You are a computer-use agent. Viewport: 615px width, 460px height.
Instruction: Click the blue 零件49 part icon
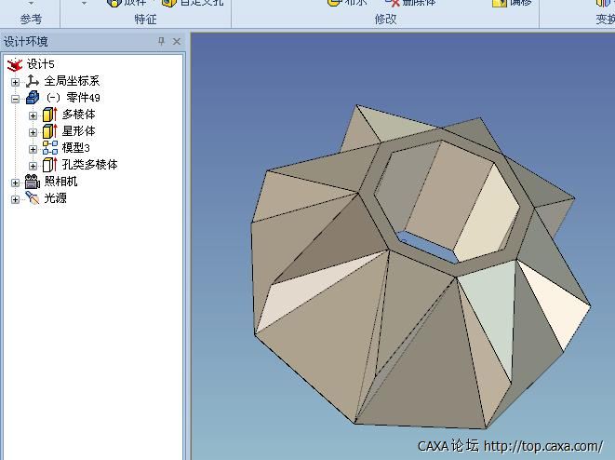click(33, 98)
